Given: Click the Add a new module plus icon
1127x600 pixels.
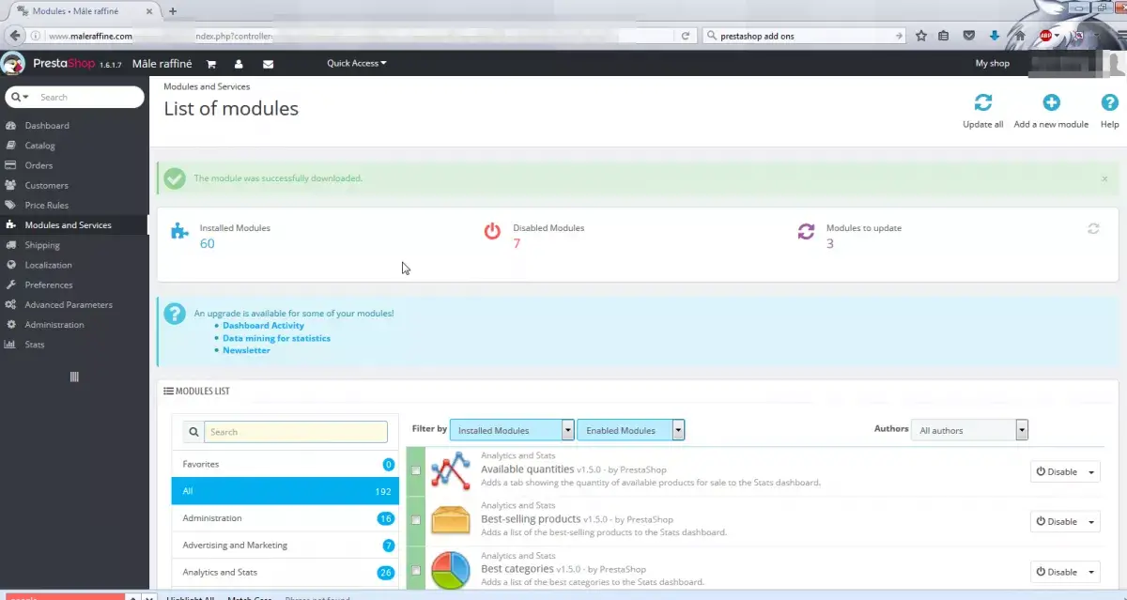Looking at the screenshot, I should tap(1051, 102).
